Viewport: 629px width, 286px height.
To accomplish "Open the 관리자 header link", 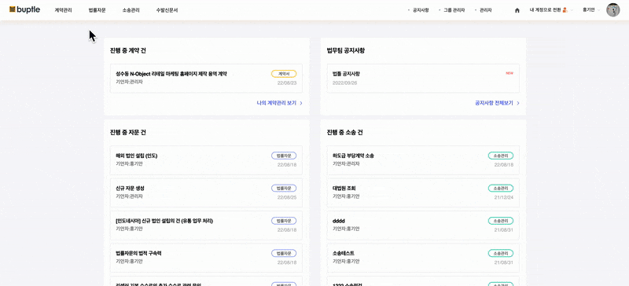I will point(485,10).
